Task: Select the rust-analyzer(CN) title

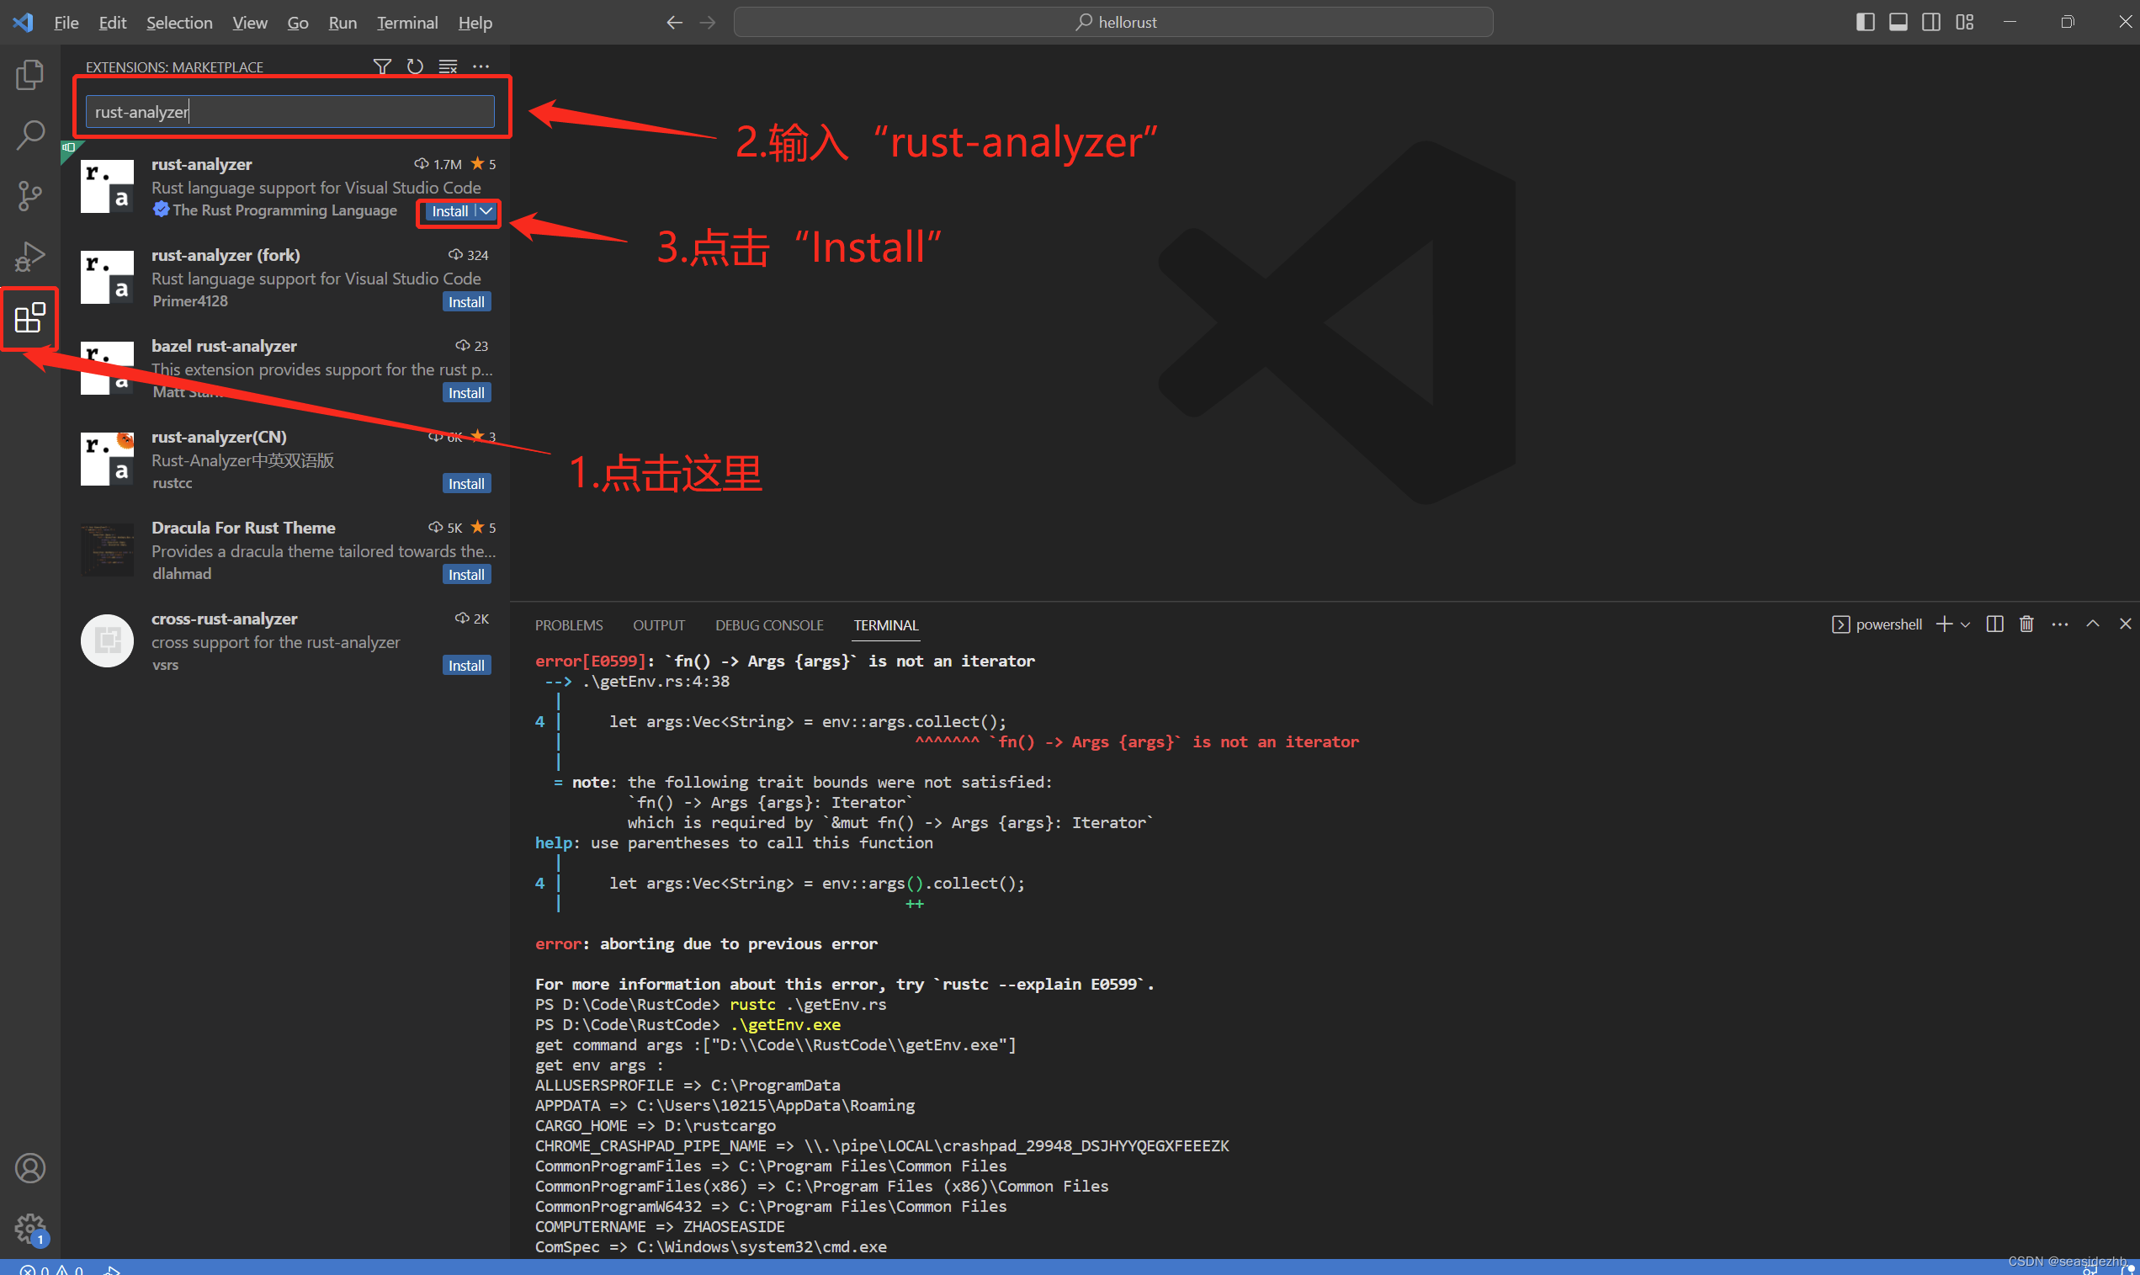Action: click(x=219, y=438)
